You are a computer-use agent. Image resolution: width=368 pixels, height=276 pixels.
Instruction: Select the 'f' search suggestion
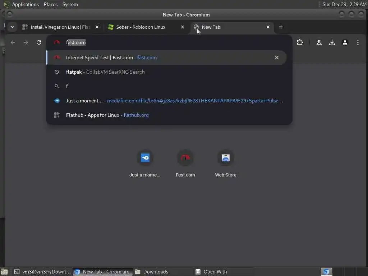(166, 86)
